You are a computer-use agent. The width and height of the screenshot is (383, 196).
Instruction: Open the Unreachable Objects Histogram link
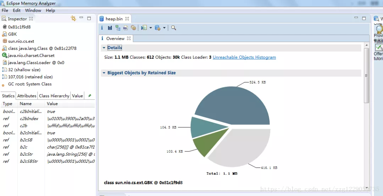[x=244, y=58]
